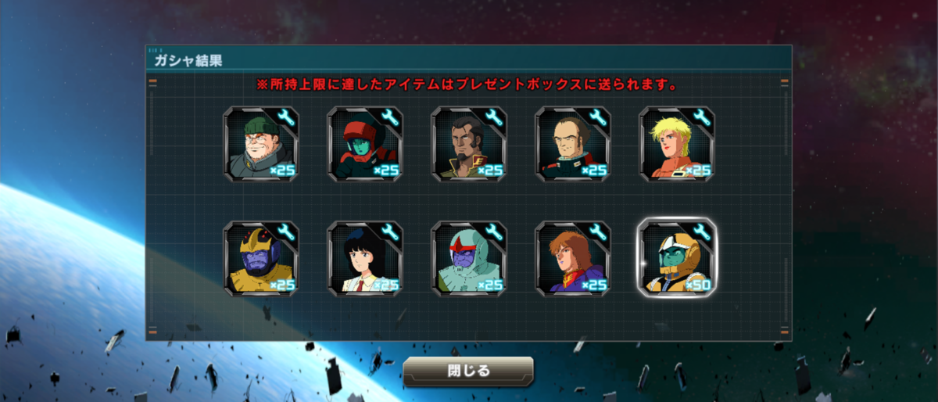Click wrench icon on bearded officer card
This screenshot has height=402, width=938.
[493, 118]
